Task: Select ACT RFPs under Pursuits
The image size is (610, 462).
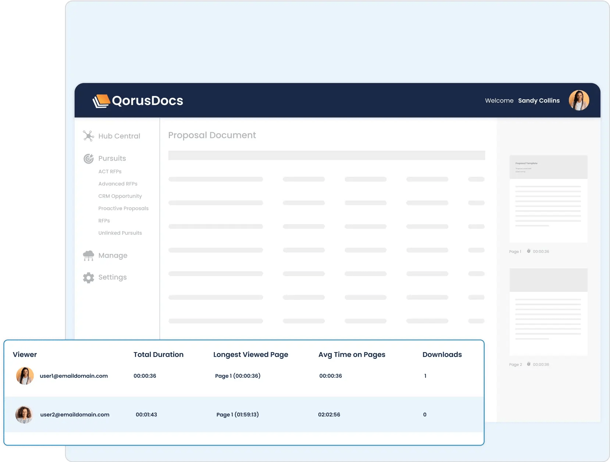Action: (x=110, y=171)
